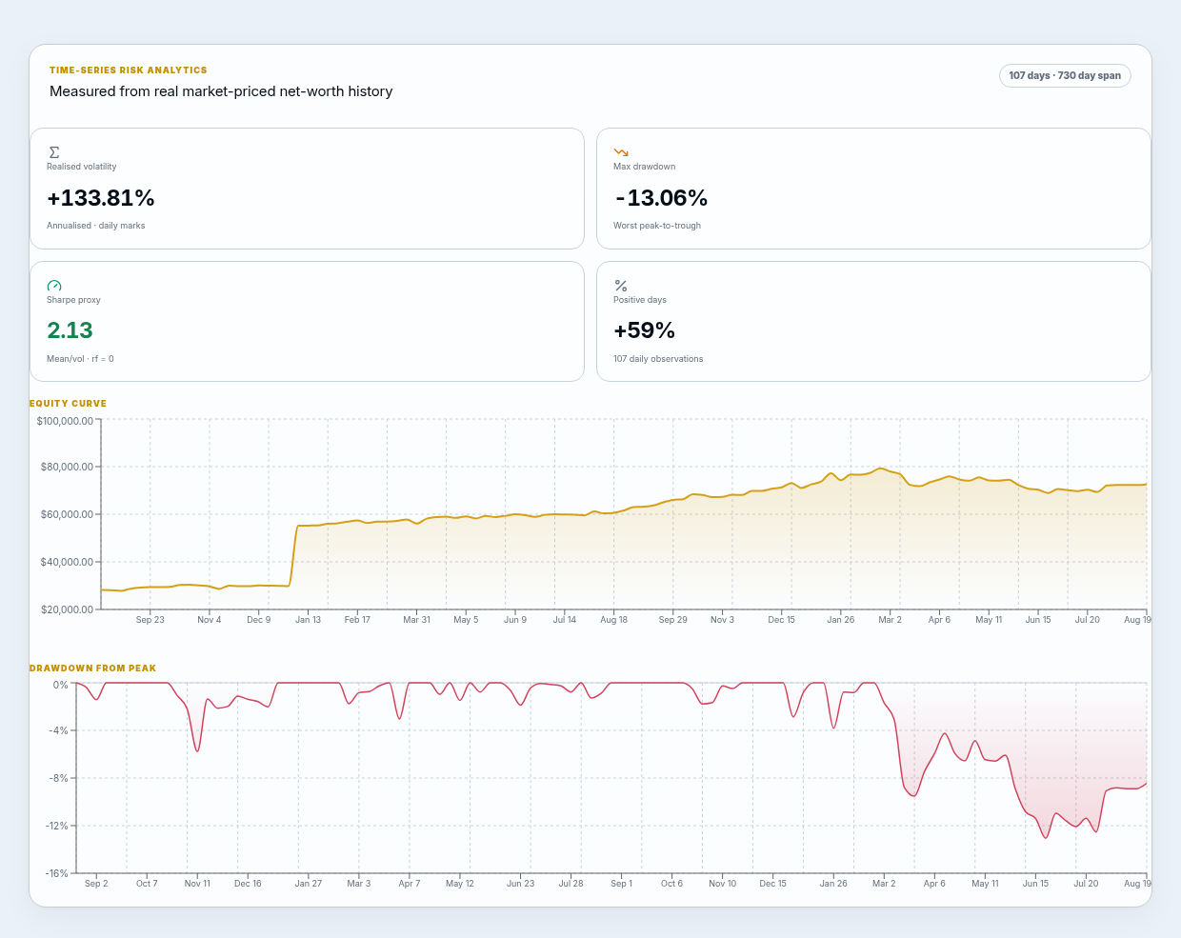Click the May 5 tick on equity chart
The width and height of the screenshot is (1181, 938).
[466, 620]
